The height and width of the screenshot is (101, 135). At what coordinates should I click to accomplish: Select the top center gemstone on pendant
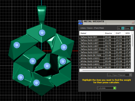[x=42, y=33]
